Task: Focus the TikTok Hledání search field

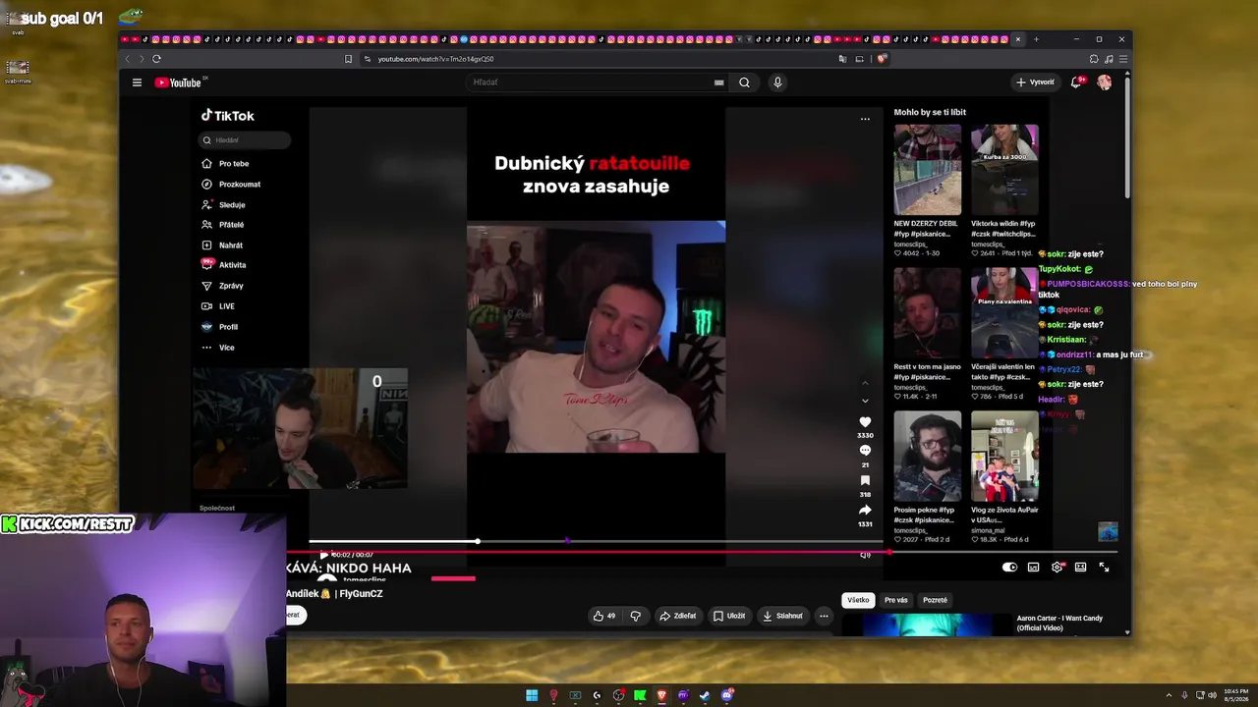Action: pyautogui.click(x=245, y=140)
